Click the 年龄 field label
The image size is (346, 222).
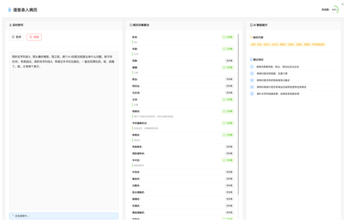pyautogui.click(x=135, y=49)
